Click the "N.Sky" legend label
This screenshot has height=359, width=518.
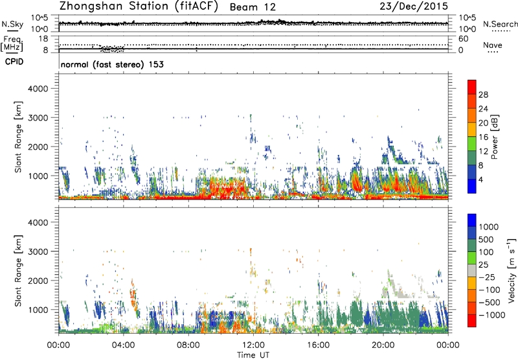(12, 24)
